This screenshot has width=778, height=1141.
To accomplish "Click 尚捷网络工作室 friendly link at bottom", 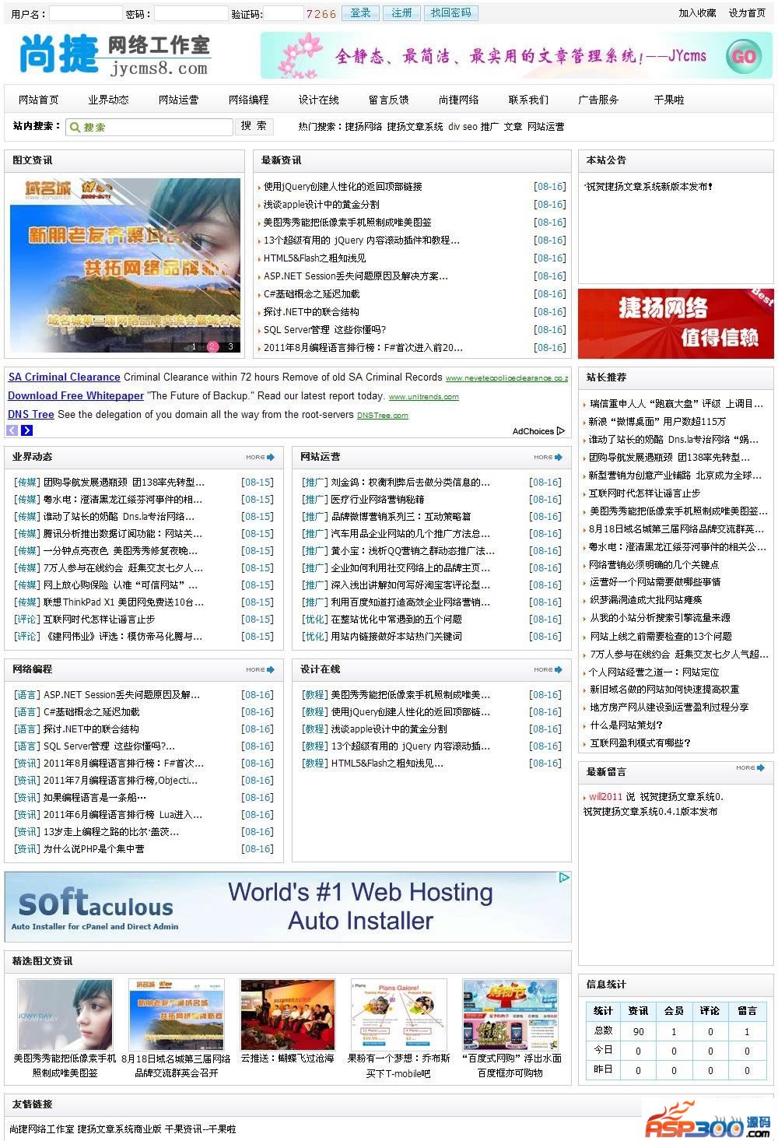I will (42, 1129).
